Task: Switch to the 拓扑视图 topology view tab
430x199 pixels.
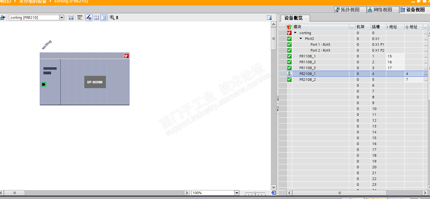Action: click(x=350, y=10)
